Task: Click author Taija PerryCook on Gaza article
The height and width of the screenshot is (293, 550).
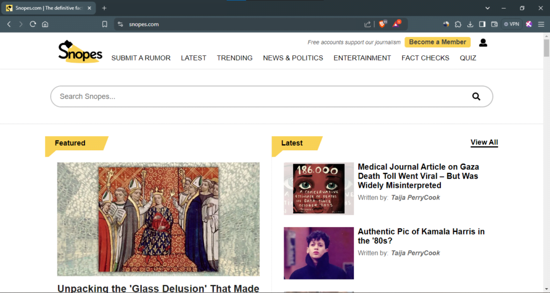Action: [415, 197]
